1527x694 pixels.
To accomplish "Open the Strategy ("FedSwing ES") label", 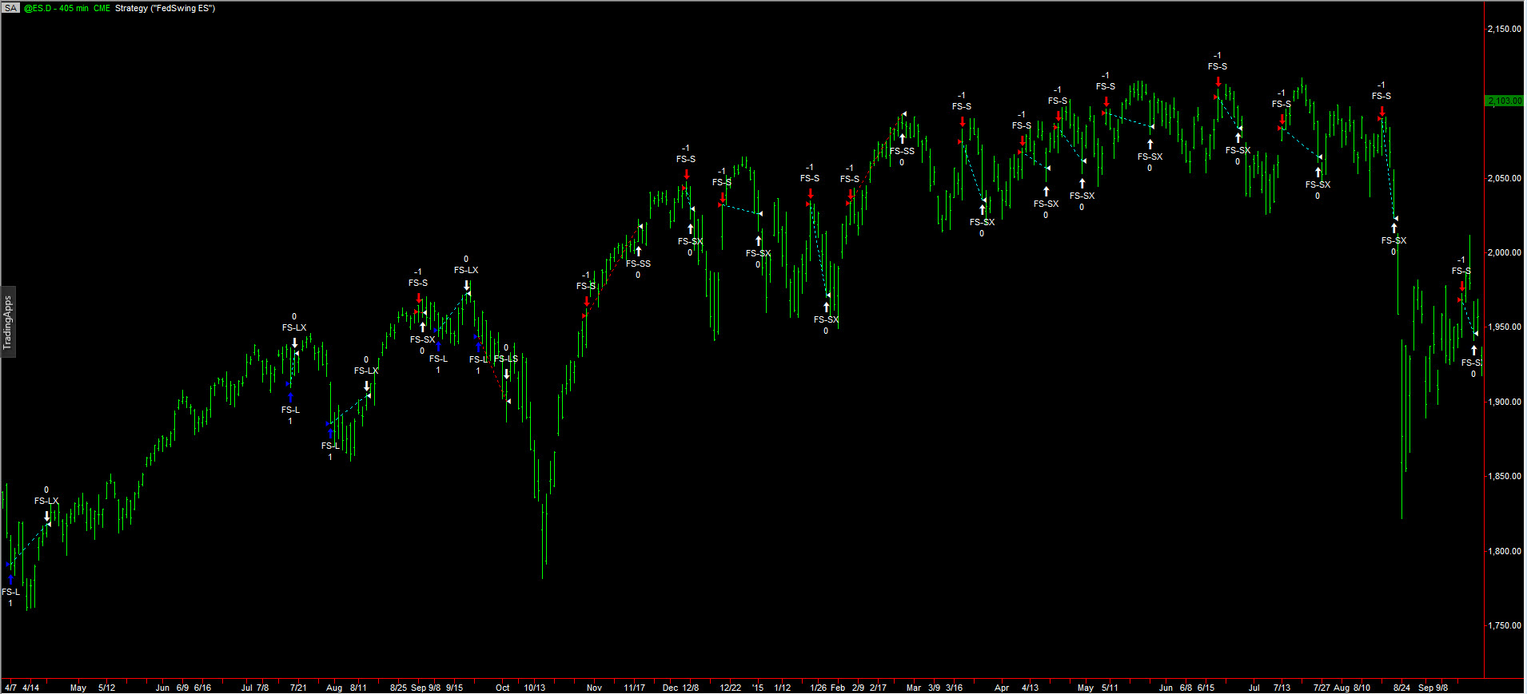I will coord(165,8).
